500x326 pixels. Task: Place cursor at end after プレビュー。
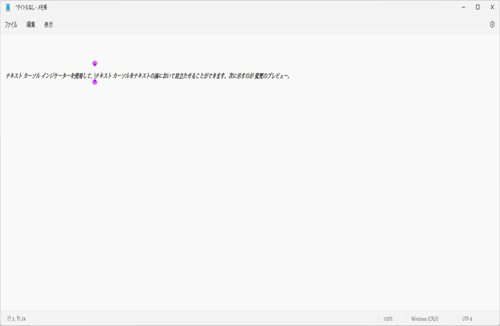coord(291,76)
